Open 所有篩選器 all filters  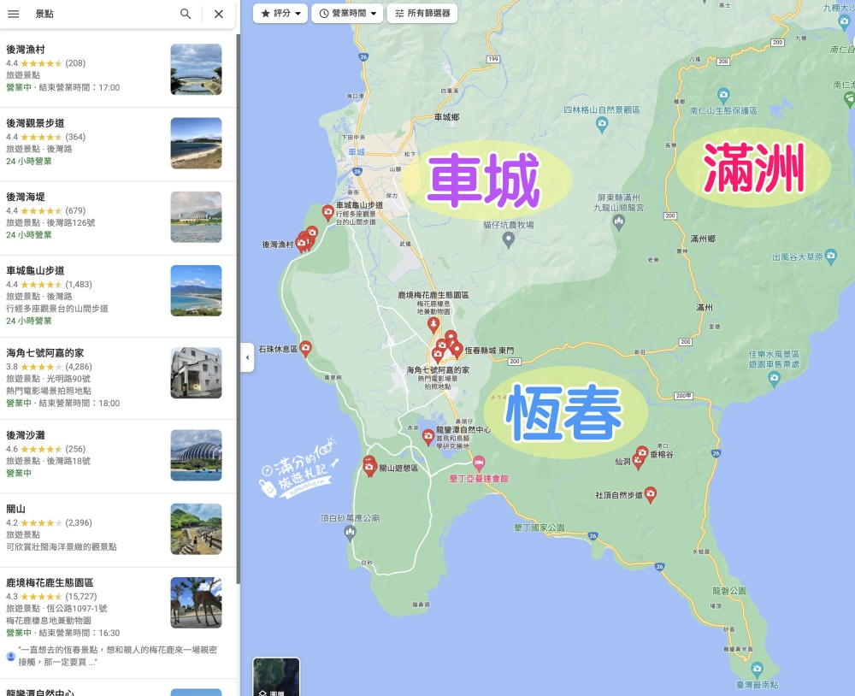(x=422, y=14)
